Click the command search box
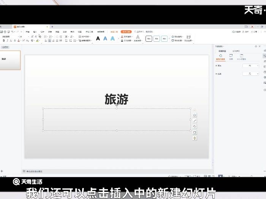This screenshot has width=266, height=199. coord(144,31)
